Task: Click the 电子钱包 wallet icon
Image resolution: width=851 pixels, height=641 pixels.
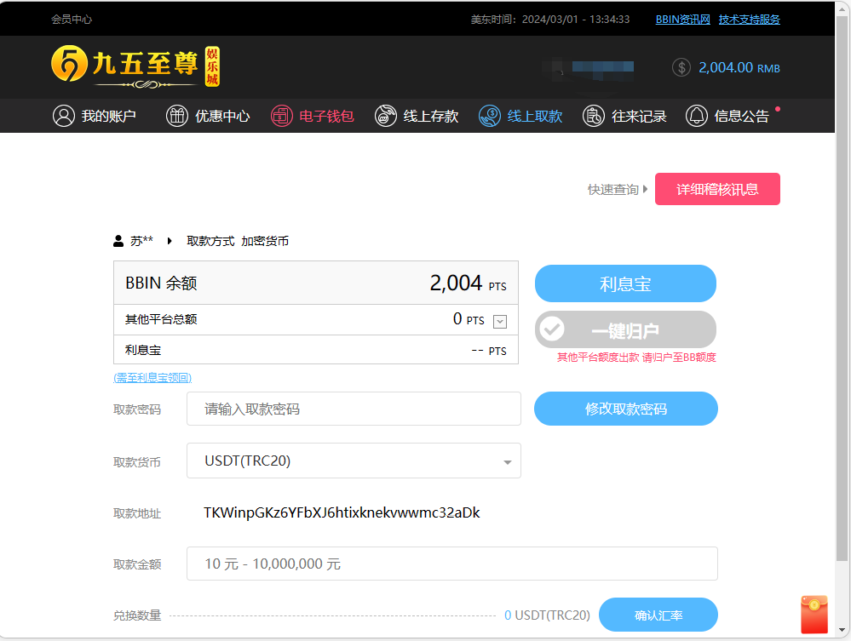Action: pos(282,116)
